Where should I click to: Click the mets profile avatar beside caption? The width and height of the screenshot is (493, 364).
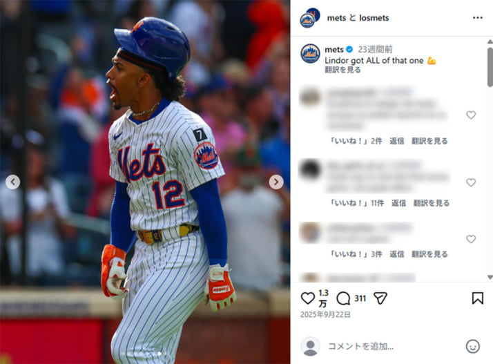pyautogui.click(x=310, y=53)
